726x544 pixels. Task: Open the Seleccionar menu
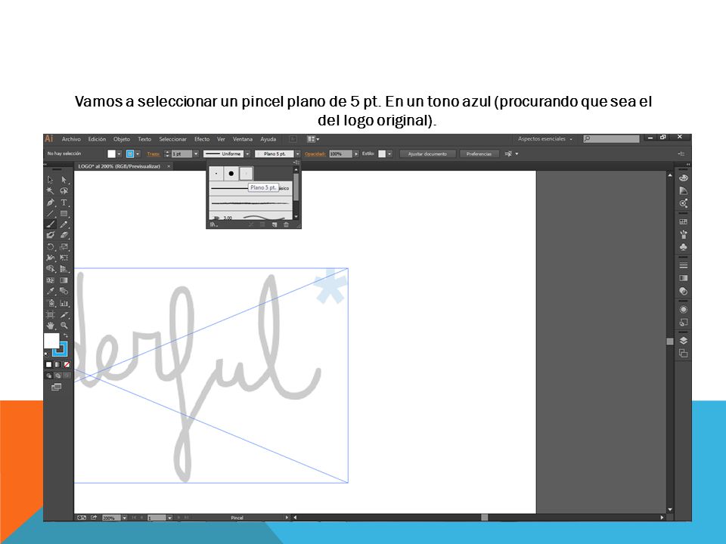click(172, 139)
